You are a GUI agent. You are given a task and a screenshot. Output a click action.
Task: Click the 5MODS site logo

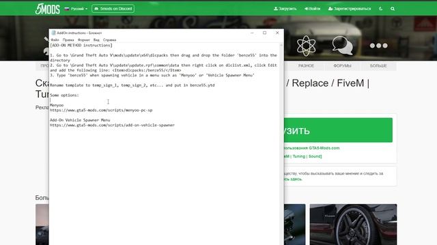(x=47, y=9)
